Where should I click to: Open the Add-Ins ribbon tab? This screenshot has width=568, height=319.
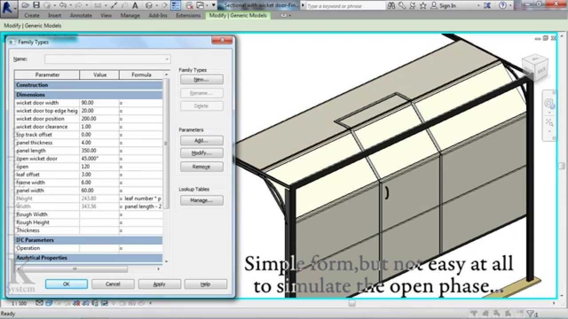point(158,16)
